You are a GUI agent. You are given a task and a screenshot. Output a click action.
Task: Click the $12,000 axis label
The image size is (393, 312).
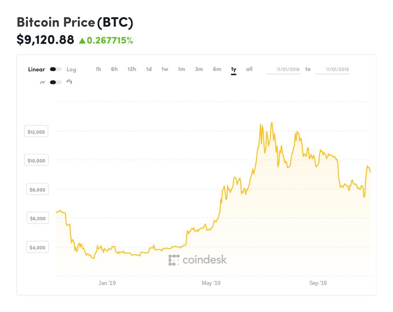pyautogui.click(x=36, y=131)
